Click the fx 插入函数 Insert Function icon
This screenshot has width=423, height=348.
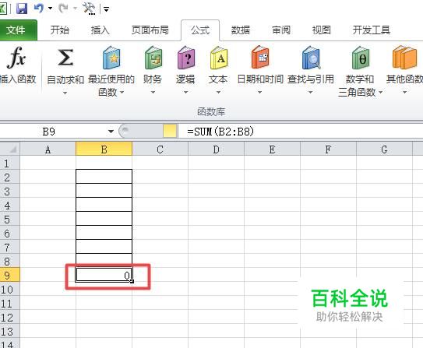(16, 57)
